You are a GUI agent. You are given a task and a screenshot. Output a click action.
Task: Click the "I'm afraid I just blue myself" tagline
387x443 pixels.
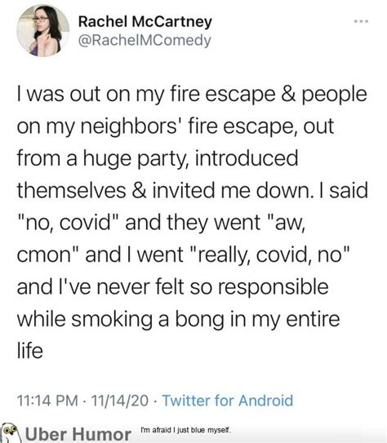pyautogui.click(x=186, y=430)
